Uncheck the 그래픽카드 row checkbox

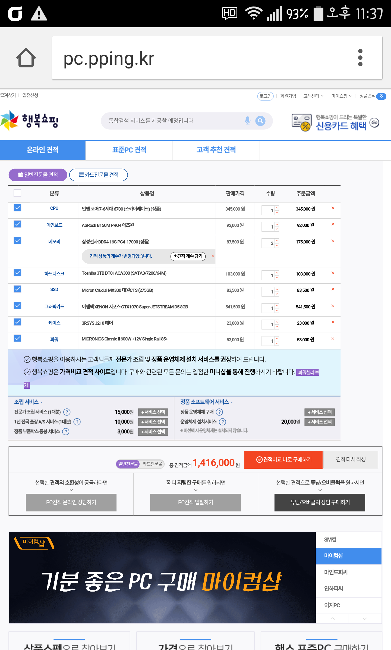coord(17,306)
